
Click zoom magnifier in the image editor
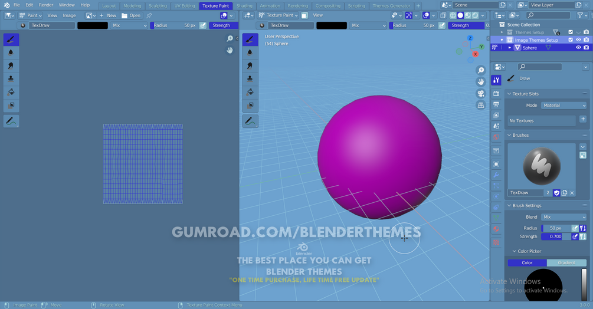(230, 38)
